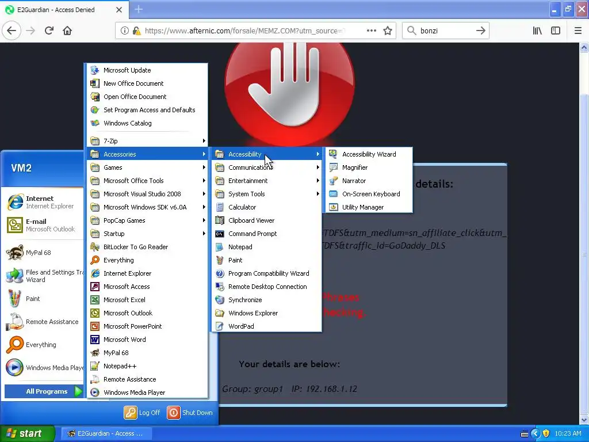Expand Microsoft Visual Studio 2008 folder

tap(147, 194)
